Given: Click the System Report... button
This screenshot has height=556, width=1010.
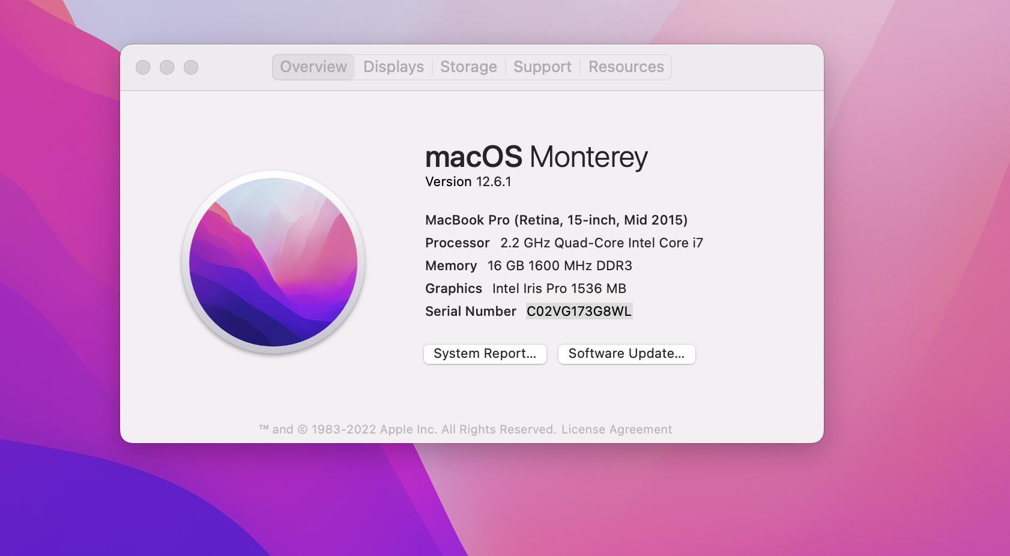Looking at the screenshot, I should 485,354.
